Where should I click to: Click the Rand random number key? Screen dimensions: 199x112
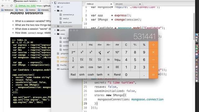117,75
